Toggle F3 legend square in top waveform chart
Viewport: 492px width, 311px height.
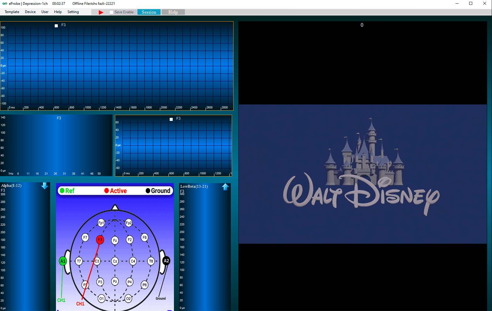[56, 26]
